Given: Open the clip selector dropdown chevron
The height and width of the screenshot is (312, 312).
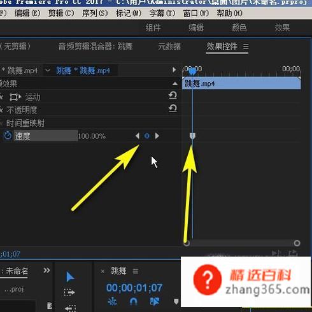Looking at the screenshot, I should (x=48, y=70).
